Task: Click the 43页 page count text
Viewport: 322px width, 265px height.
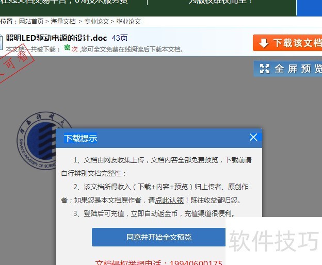Action: pos(120,38)
